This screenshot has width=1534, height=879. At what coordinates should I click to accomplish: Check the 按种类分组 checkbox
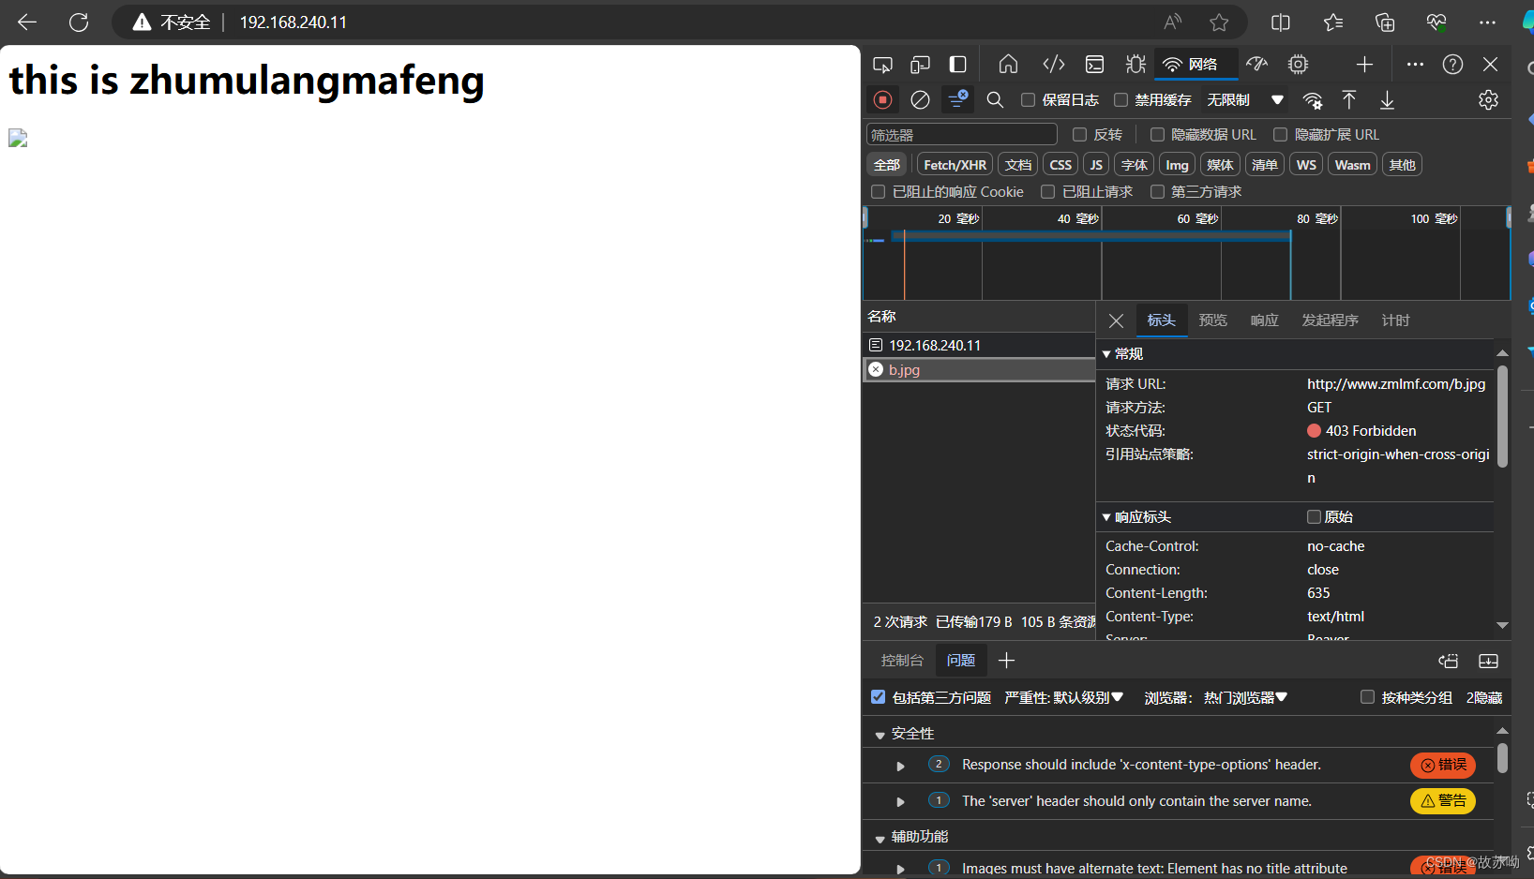(1367, 697)
